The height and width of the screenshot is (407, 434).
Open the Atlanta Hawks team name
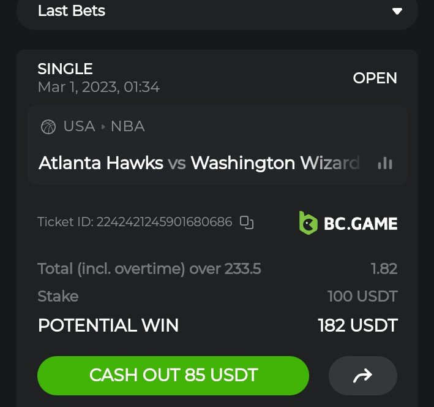[101, 163]
